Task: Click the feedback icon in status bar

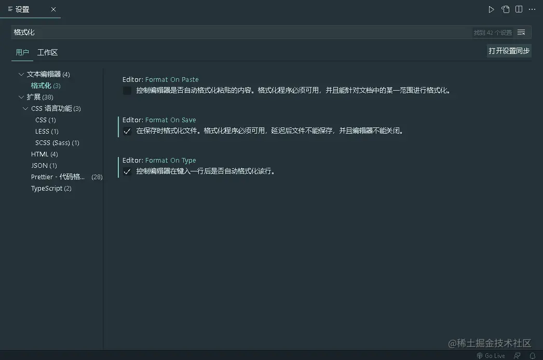Action: tap(517, 356)
